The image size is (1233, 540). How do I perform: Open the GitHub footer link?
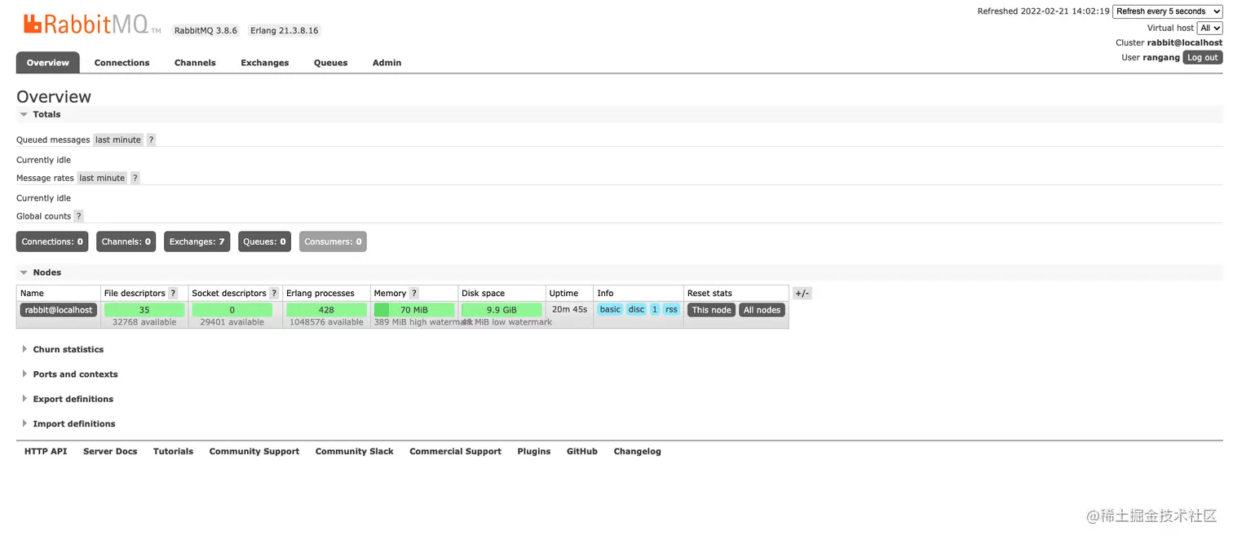582,451
